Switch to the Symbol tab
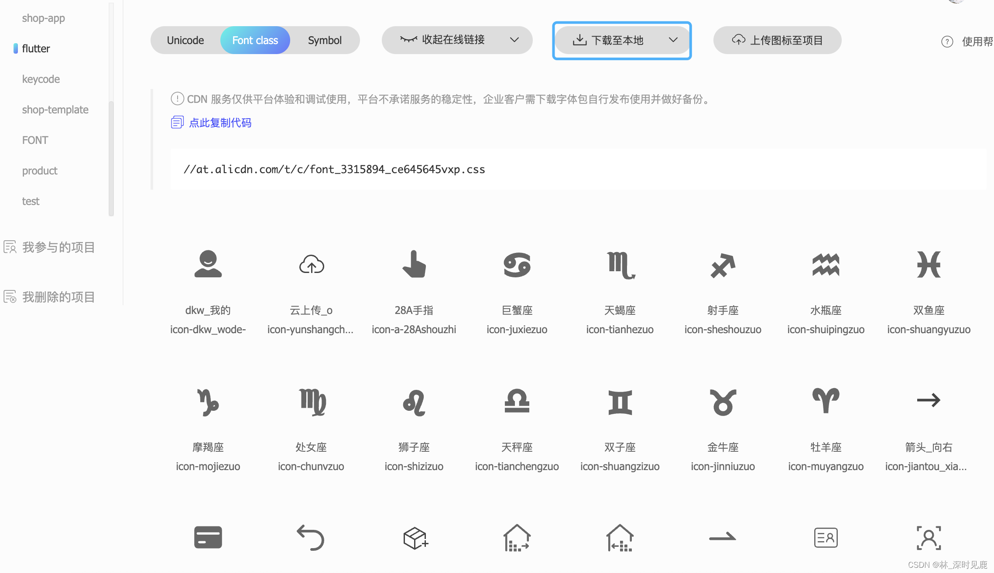This screenshot has width=994, height=573. [x=325, y=40]
